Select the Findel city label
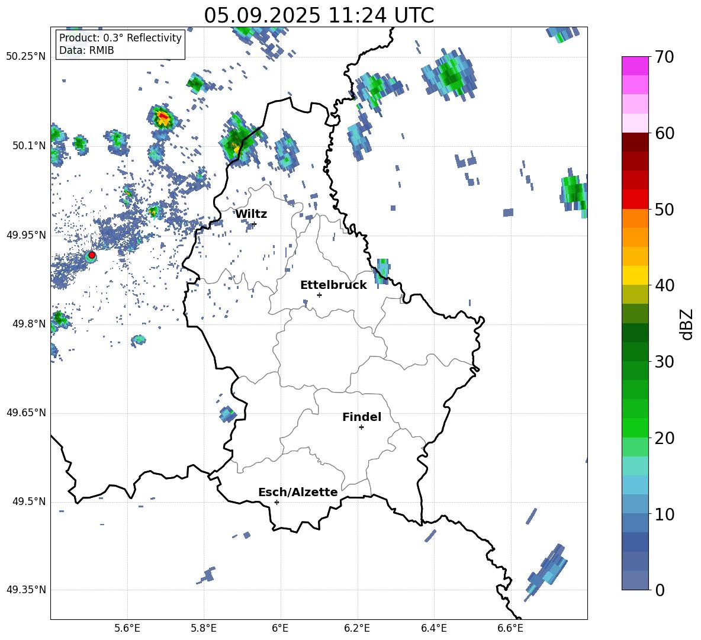The height and width of the screenshot is (640, 701). point(362,417)
